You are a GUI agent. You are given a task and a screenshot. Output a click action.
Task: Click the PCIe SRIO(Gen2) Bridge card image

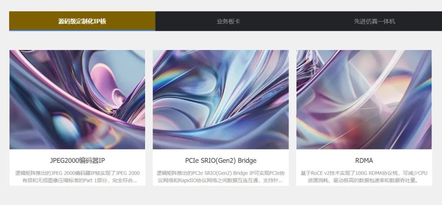point(221,100)
